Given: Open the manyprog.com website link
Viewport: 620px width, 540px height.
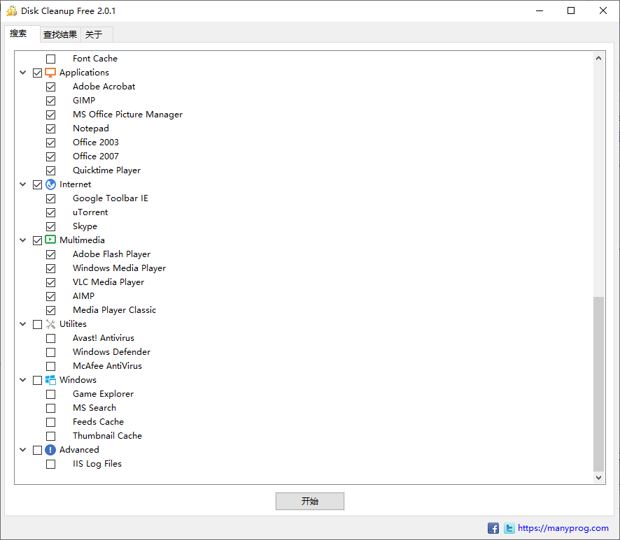Looking at the screenshot, I should (x=562, y=528).
